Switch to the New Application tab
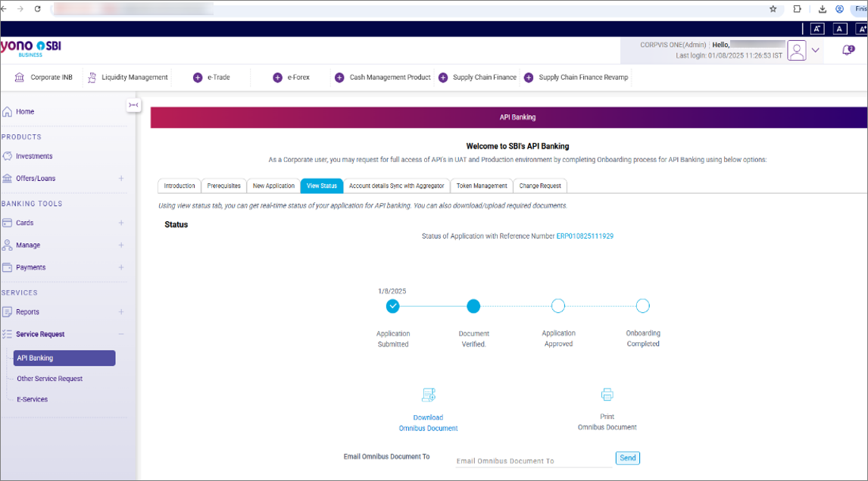 point(273,186)
